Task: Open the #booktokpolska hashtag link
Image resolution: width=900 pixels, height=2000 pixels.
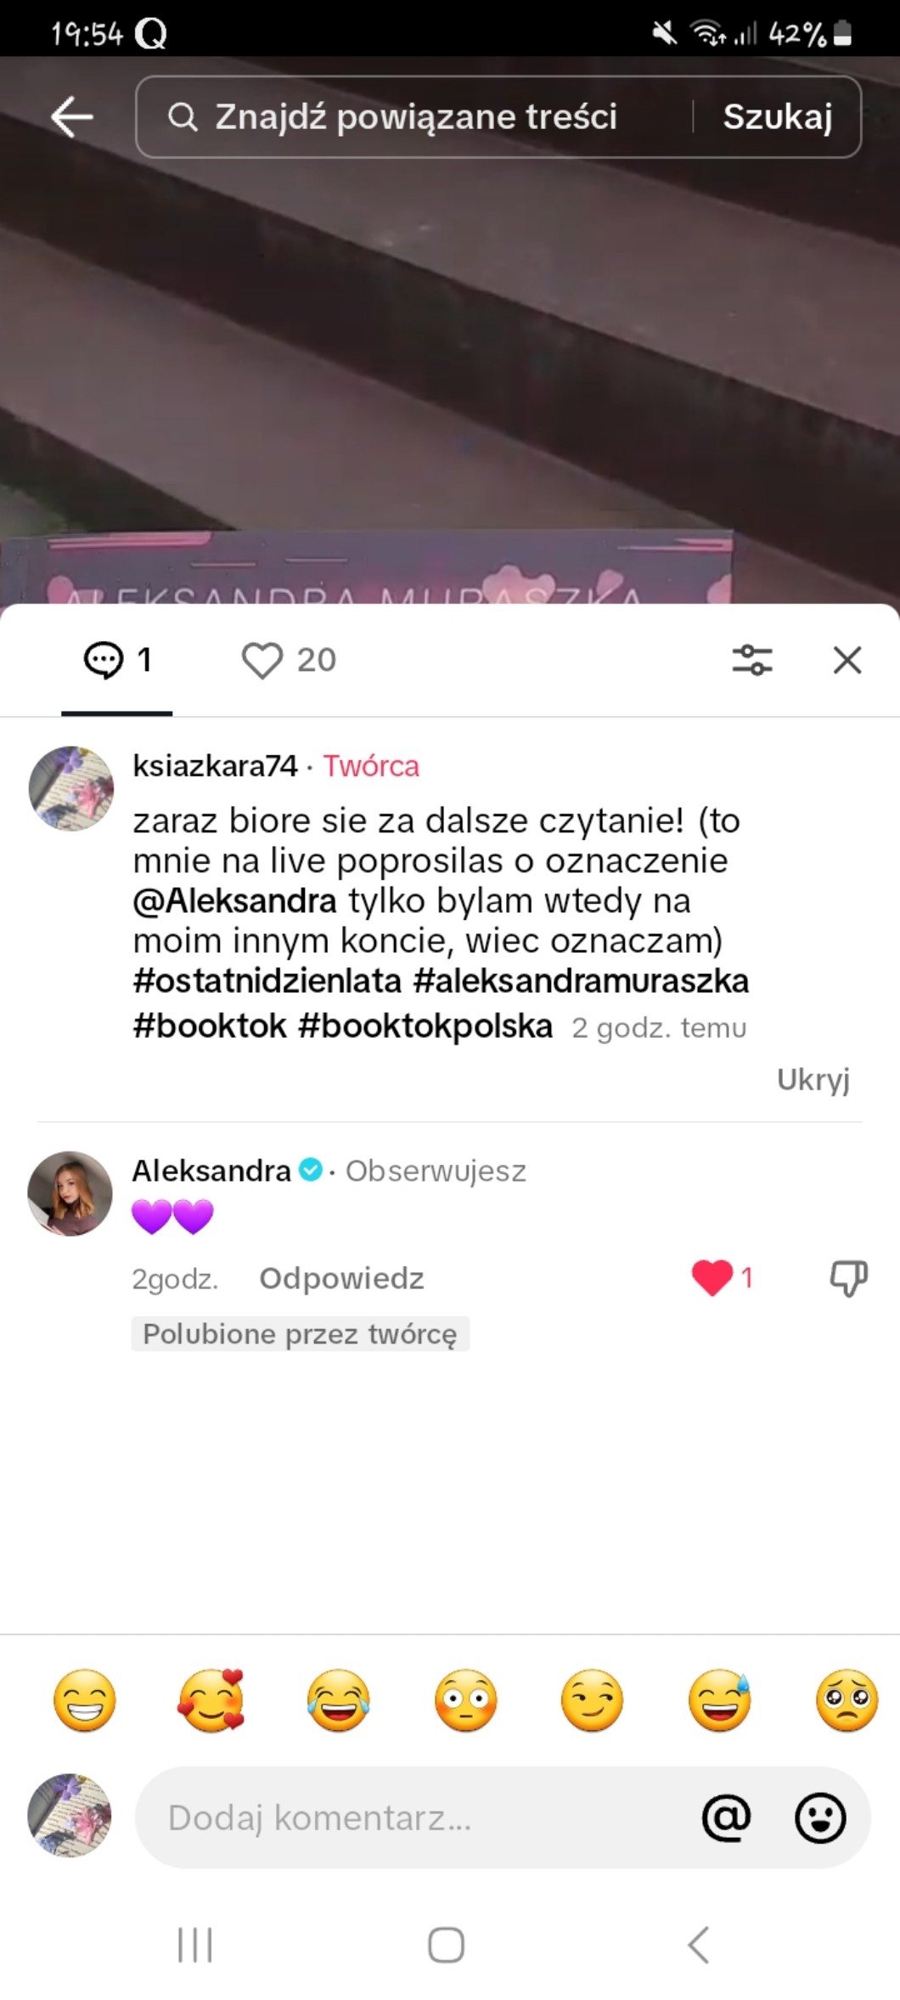Action: (x=425, y=1026)
